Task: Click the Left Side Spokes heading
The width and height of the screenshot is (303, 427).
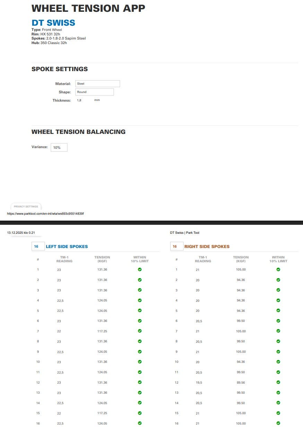Action: pyautogui.click(x=67, y=247)
